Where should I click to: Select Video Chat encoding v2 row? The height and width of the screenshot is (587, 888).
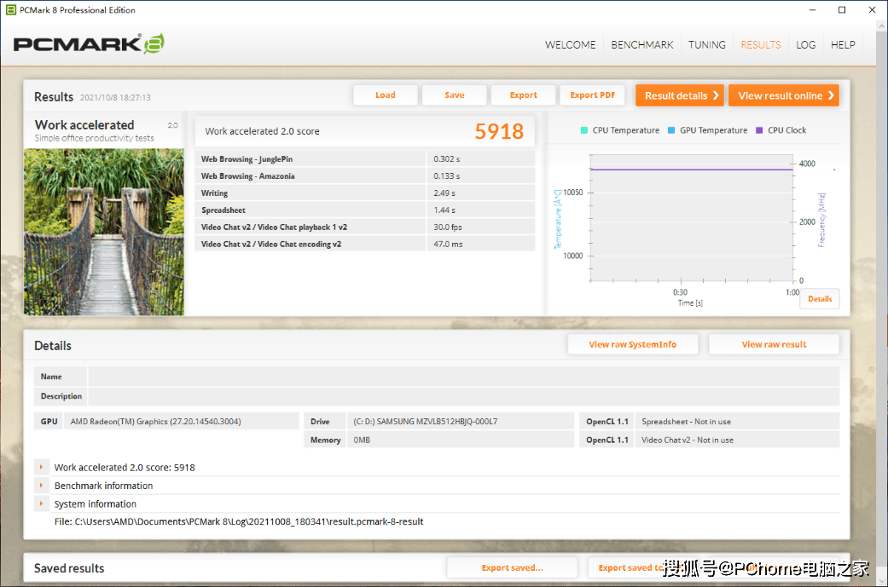pyautogui.click(x=365, y=244)
